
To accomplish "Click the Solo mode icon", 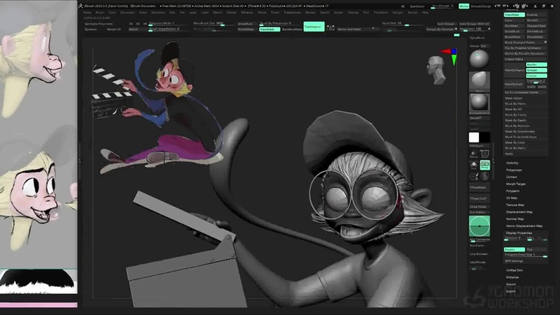I will [474, 165].
